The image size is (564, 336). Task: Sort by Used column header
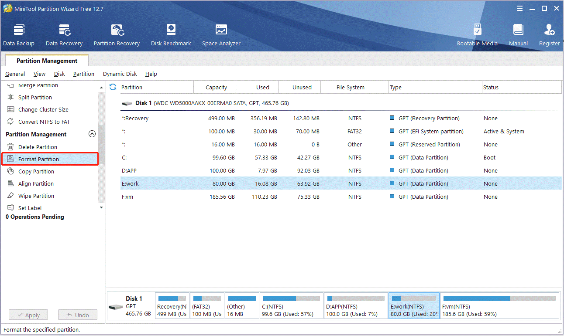tap(257, 87)
